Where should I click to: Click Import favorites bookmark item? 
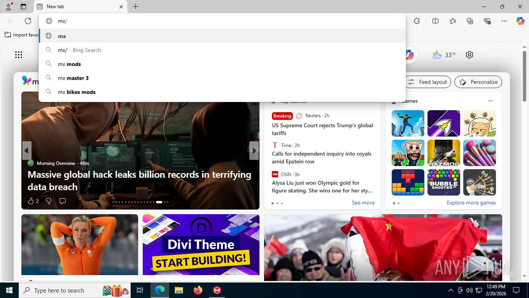click(22, 35)
